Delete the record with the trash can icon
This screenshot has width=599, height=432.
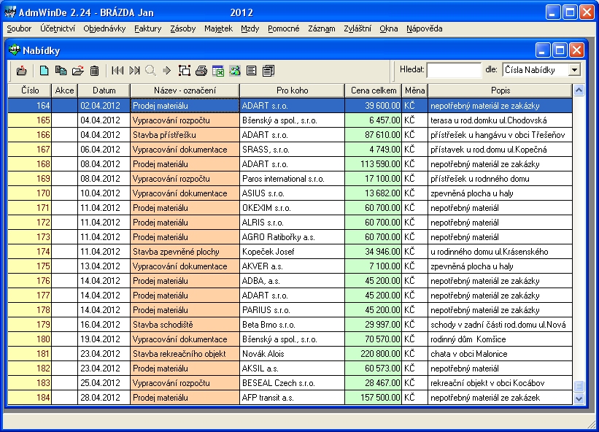pos(94,70)
